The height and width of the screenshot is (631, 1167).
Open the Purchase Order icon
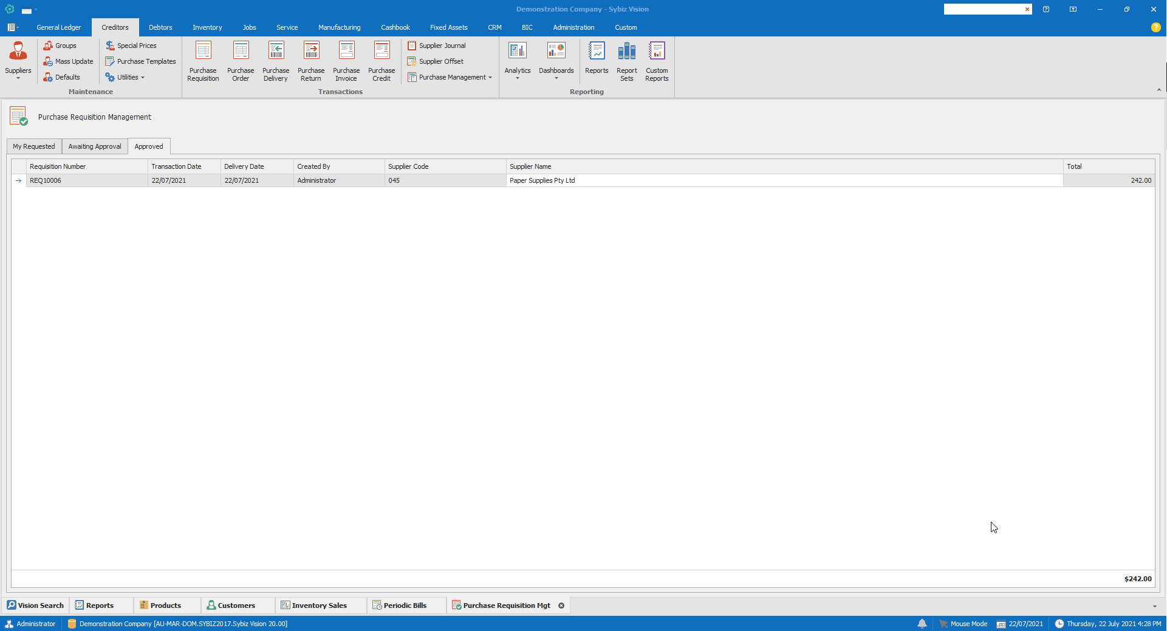pos(241,61)
